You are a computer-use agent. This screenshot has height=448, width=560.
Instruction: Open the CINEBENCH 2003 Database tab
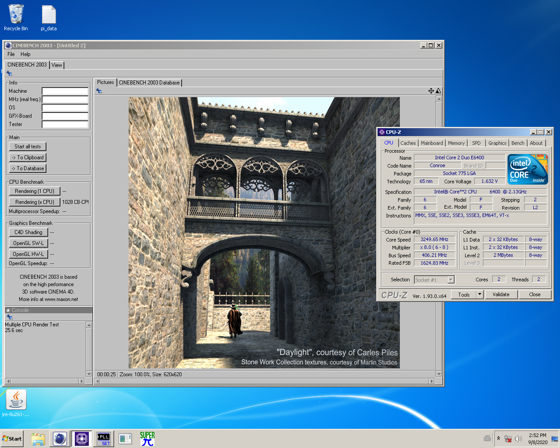point(149,83)
